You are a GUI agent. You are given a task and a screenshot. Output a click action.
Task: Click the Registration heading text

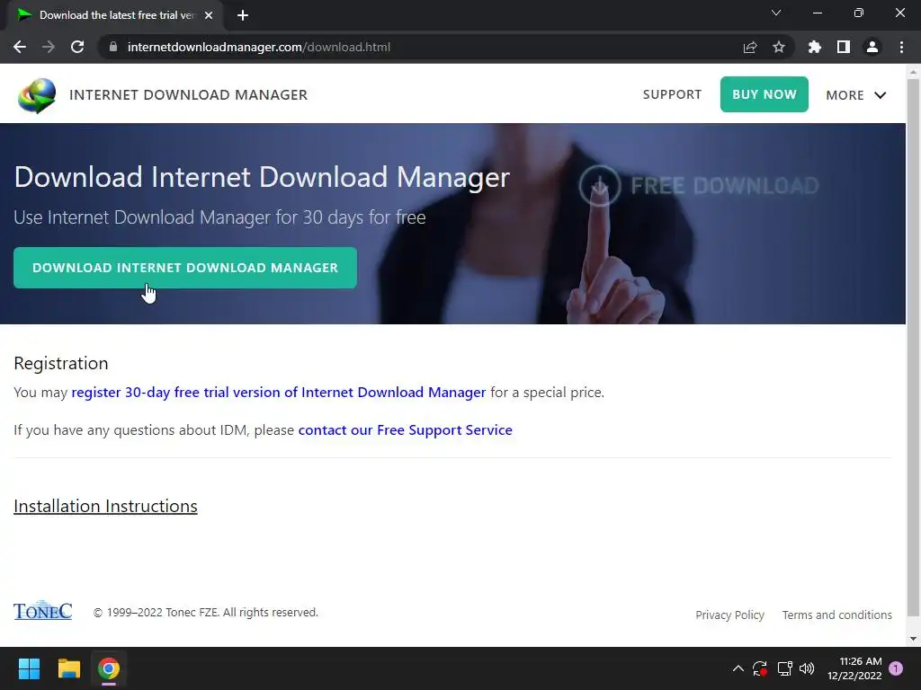pyautogui.click(x=61, y=363)
